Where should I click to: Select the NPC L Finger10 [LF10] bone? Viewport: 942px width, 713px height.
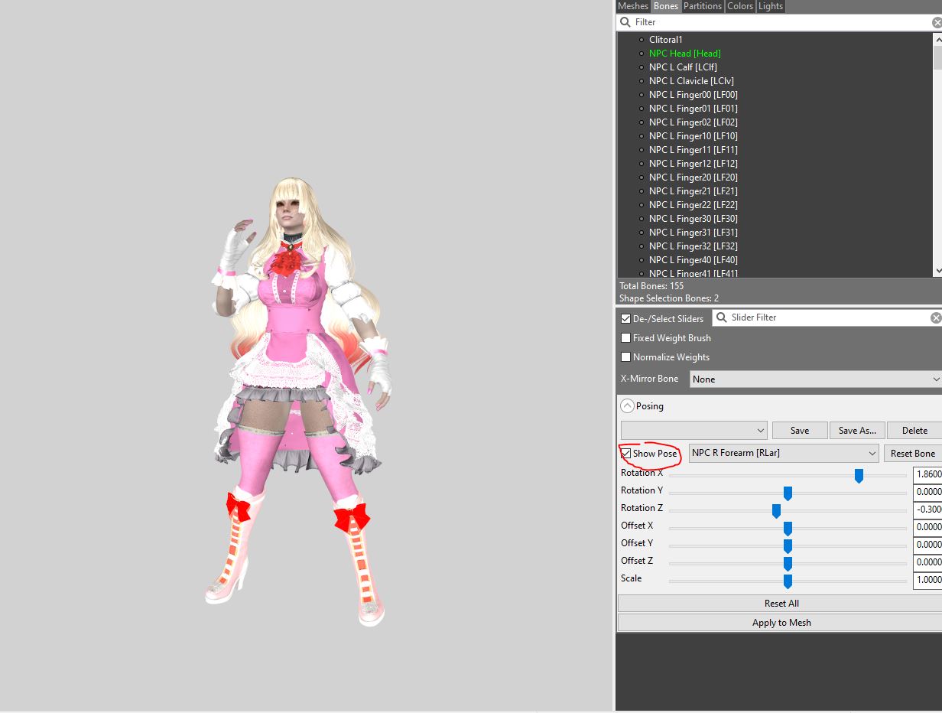[x=693, y=136]
